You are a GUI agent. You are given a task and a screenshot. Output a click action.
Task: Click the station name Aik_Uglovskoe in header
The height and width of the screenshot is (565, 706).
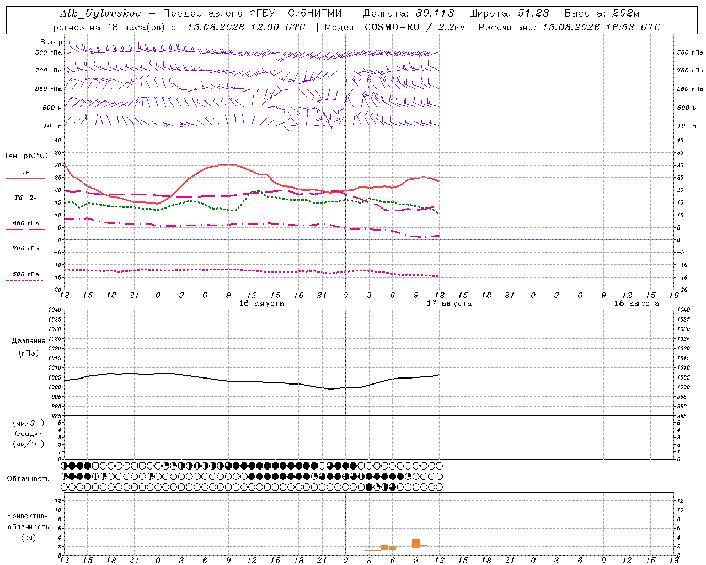tap(100, 13)
